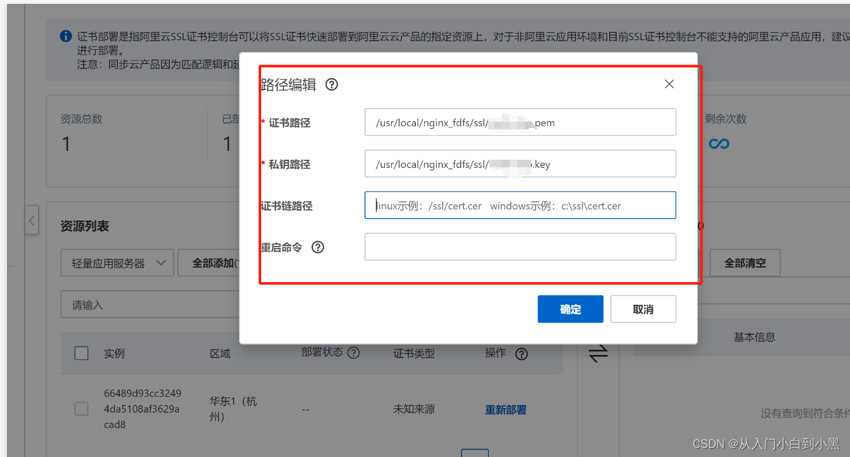Select the 私钥路径 field label
This screenshot has width=850, height=457.
click(289, 164)
